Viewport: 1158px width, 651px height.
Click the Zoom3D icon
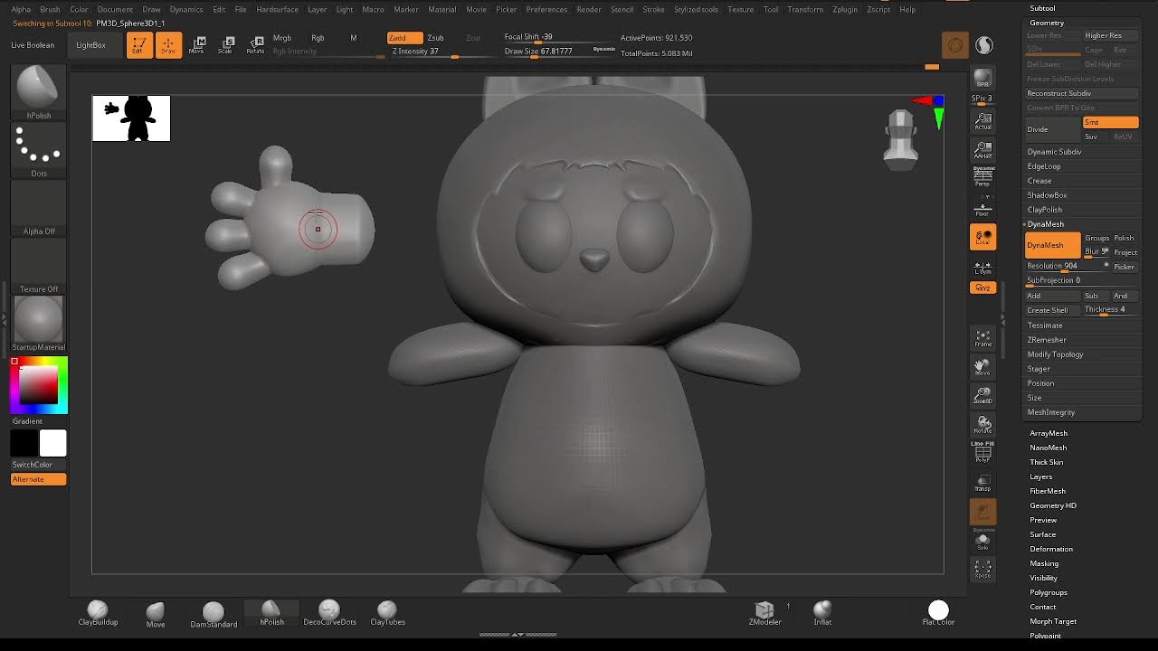coord(982,395)
